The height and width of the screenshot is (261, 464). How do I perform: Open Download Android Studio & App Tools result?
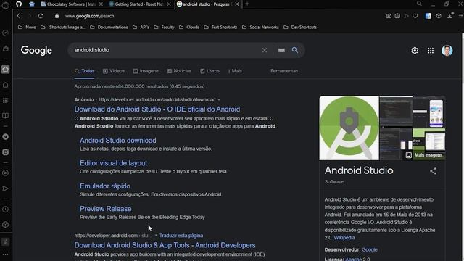(x=165, y=245)
